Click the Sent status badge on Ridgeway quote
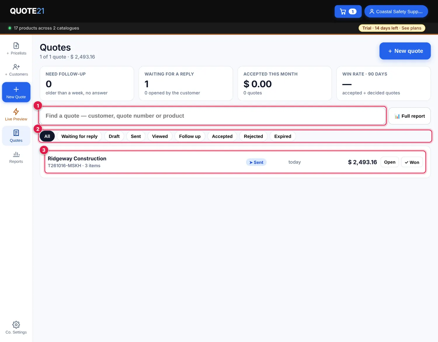 (x=256, y=162)
